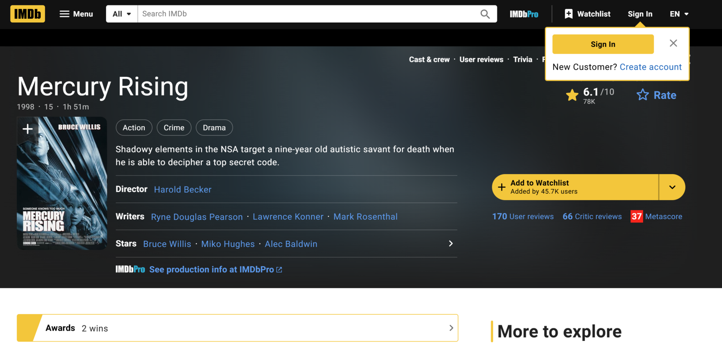The width and height of the screenshot is (722, 345).
Task: Click the plus icon on poster
Action: pos(28,129)
